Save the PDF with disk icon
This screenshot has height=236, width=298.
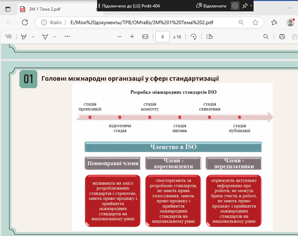295,37
